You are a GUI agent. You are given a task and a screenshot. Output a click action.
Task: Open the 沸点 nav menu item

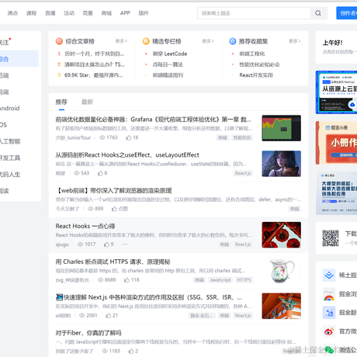click(x=12, y=13)
